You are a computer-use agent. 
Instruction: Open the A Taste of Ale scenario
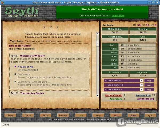click(26, 67)
